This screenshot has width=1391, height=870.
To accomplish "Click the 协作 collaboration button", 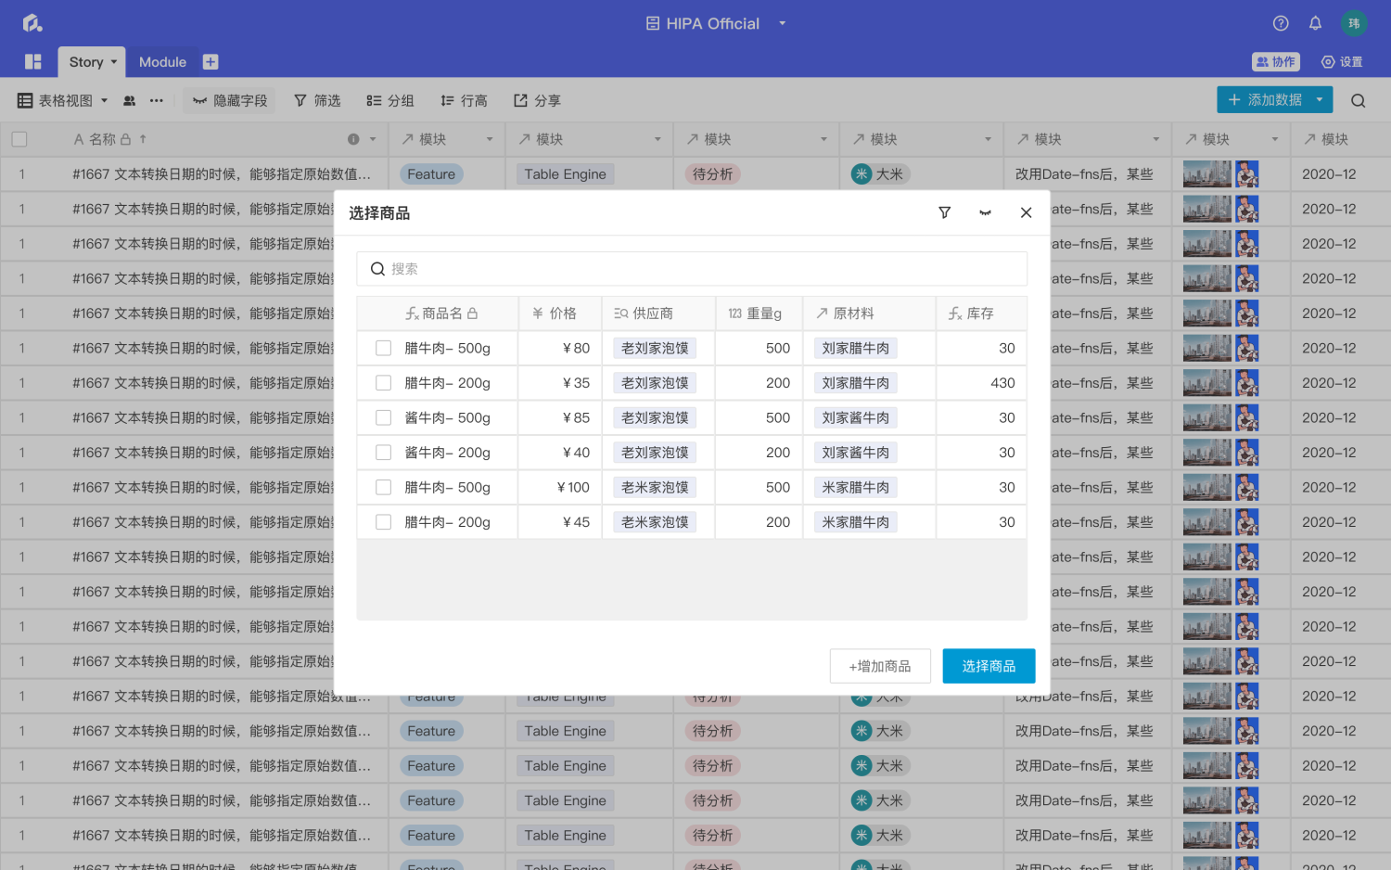I will (1276, 62).
